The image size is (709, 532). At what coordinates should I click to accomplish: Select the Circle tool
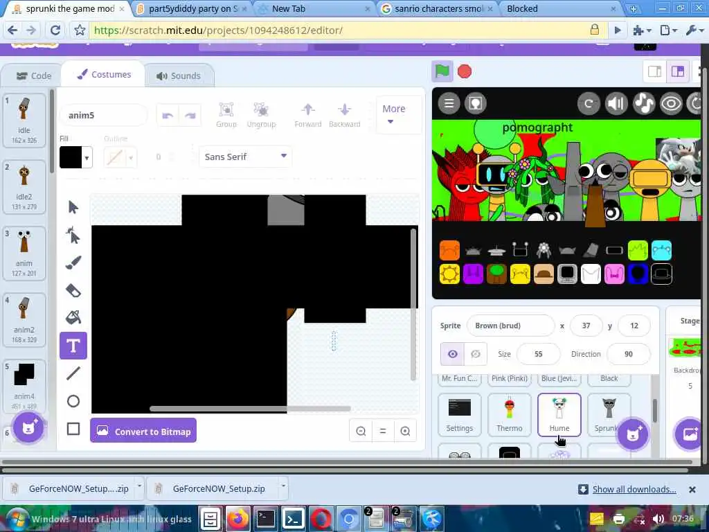click(x=73, y=401)
